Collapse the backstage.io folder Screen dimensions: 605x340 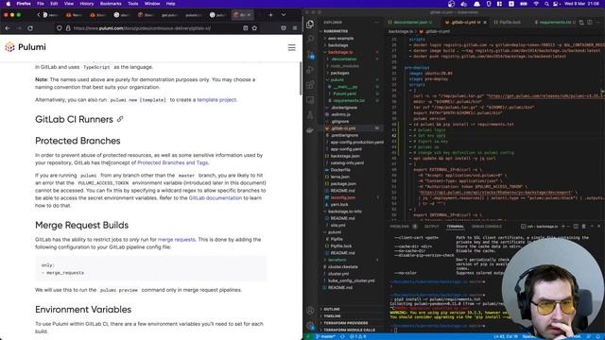pos(339,52)
